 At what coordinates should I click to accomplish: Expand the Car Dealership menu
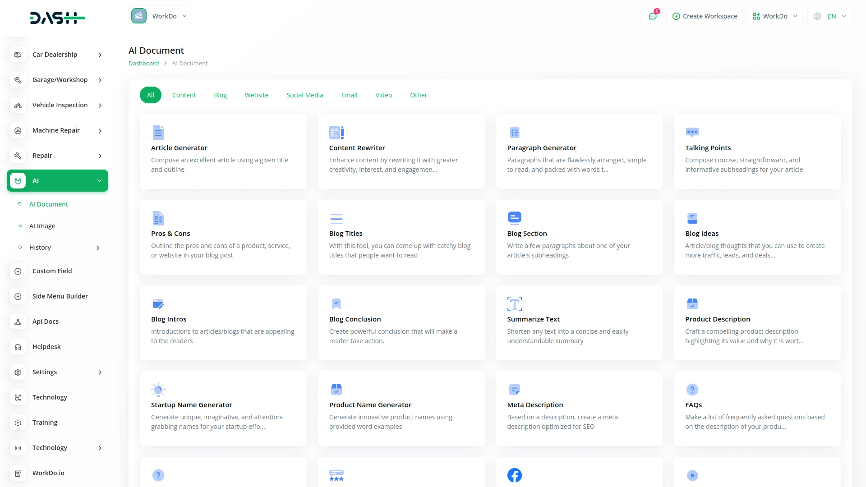[100, 55]
